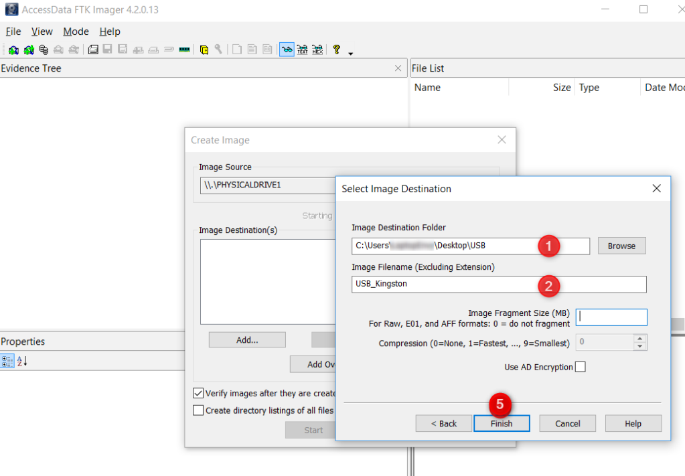
Task: Switch to hex view with HEX glasses icon
Action: 317,50
